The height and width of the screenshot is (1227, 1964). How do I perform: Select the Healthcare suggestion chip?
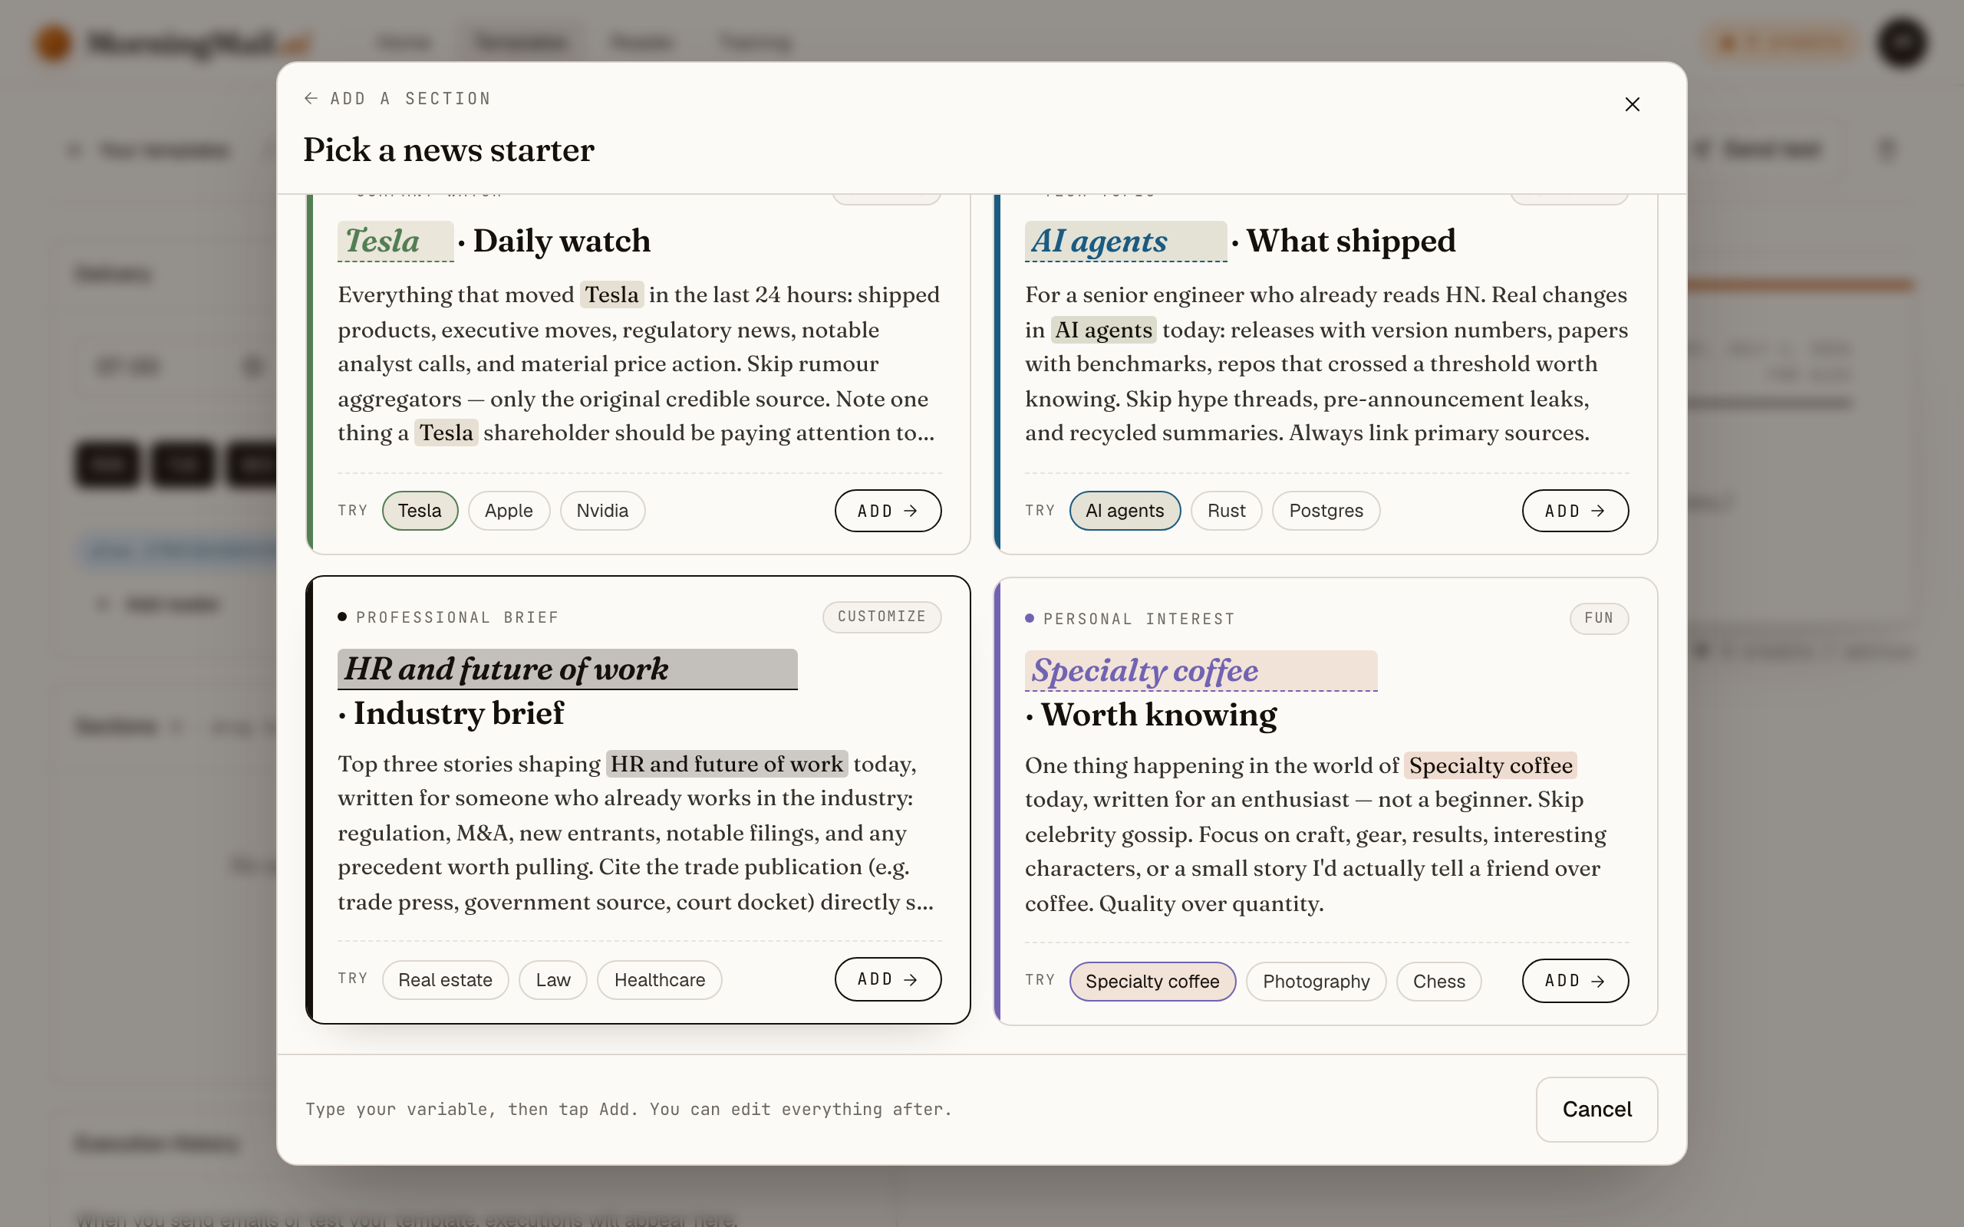tap(659, 979)
